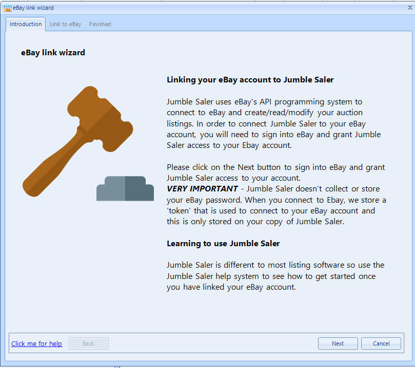Viewport: 415px width, 368px height.
Task: Close the eBay link wizard window
Action: click(410, 8)
